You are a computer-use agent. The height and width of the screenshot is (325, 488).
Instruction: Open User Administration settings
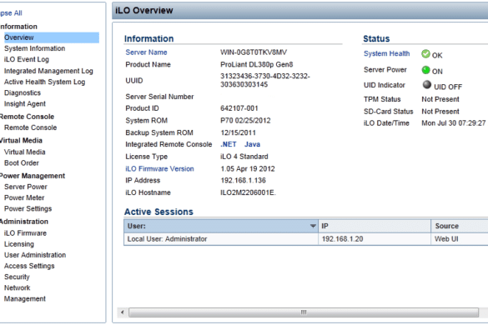35,255
